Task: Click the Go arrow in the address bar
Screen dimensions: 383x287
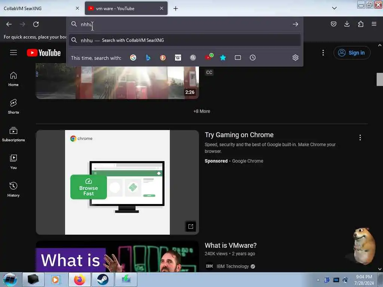Action: 295,24
